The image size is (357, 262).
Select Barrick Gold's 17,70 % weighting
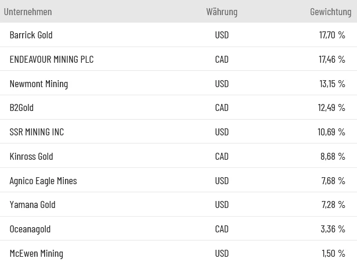[332, 35]
